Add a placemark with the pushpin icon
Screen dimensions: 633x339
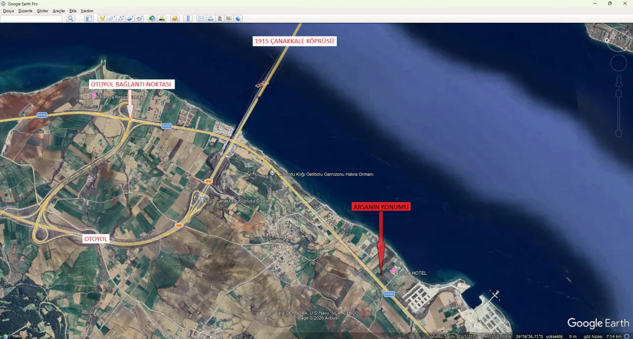102,18
